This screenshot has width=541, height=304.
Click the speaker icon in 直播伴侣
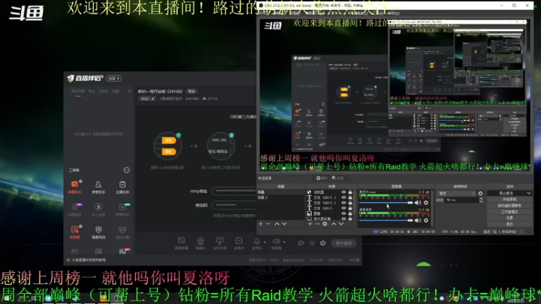pos(276,242)
